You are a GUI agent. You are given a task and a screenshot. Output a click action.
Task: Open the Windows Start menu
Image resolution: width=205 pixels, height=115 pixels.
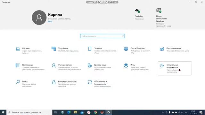pos(3,112)
